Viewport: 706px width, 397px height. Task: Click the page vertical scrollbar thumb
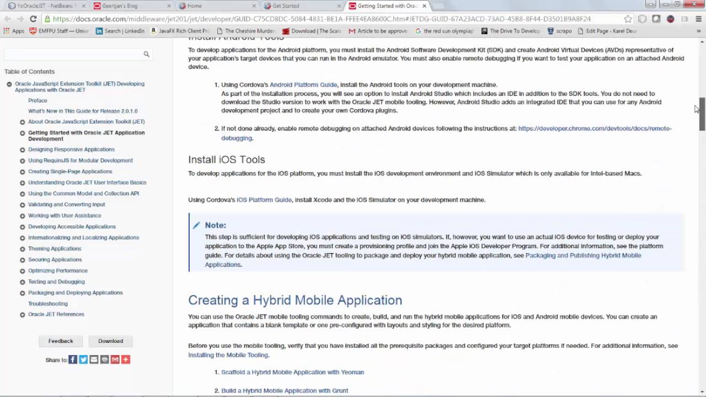(702, 114)
